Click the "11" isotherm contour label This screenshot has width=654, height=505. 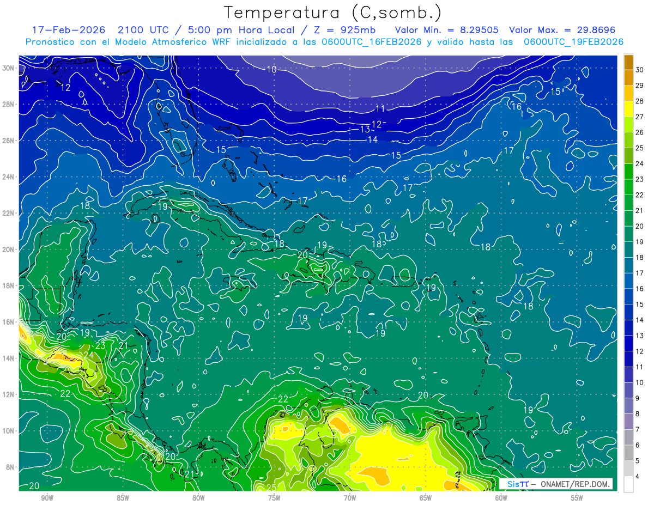point(380,109)
